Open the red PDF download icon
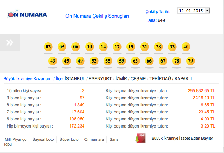Screen dimensions: 224x153 click(140, 138)
